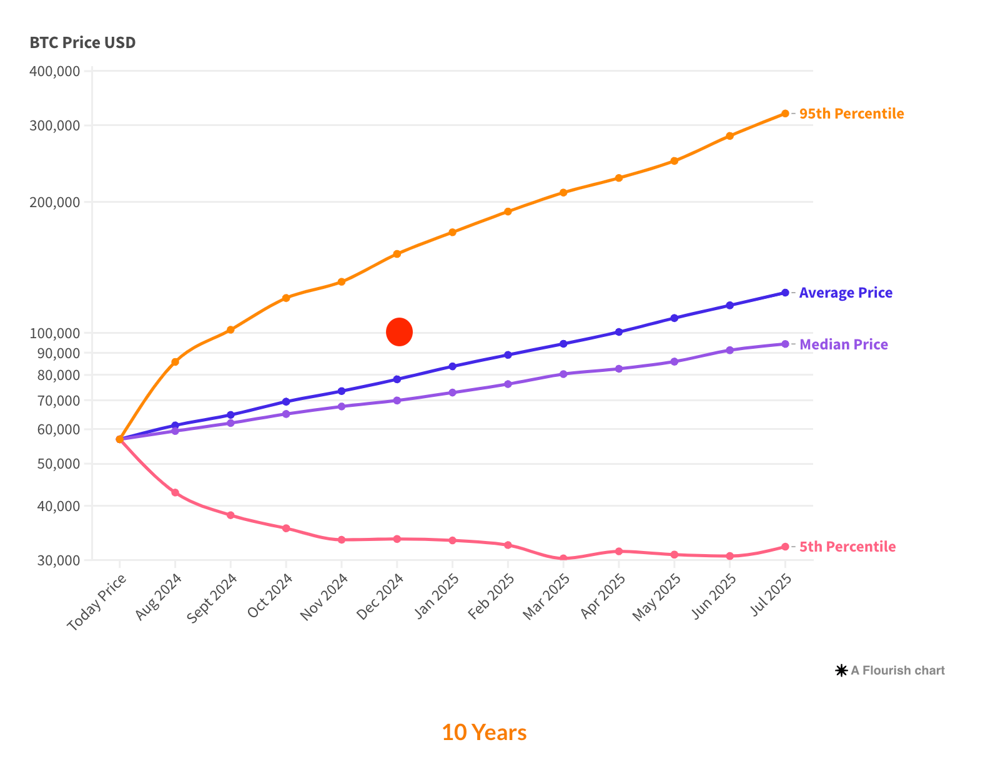
Task: Click the Median Price Jun 2025 point
Action: tap(729, 350)
